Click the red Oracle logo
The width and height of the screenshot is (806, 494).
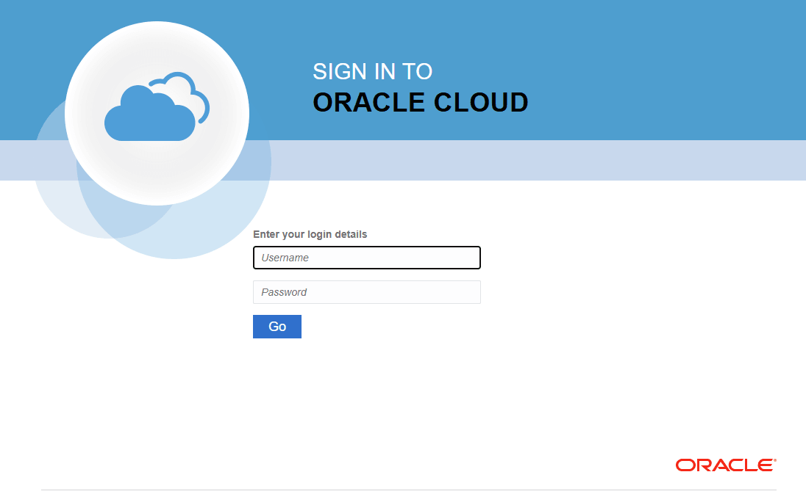pos(726,465)
